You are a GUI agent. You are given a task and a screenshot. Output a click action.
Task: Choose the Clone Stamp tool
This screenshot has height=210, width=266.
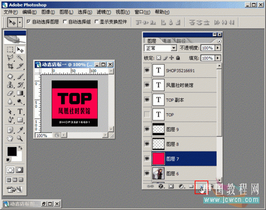tap(10, 84)
